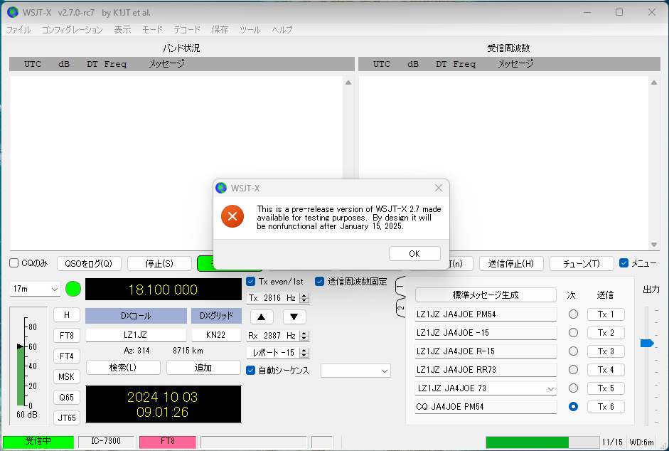Select the next radio button for Tx 4
This screenshot has height=451, width=669.
tap(573, 369)
